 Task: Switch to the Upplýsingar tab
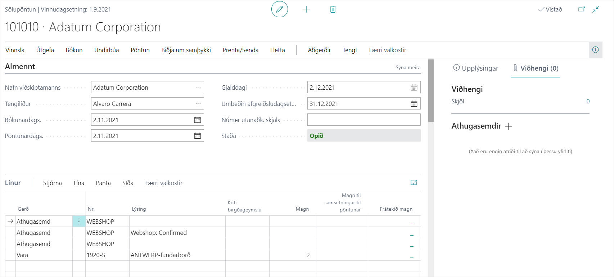(x=475, y=68)
